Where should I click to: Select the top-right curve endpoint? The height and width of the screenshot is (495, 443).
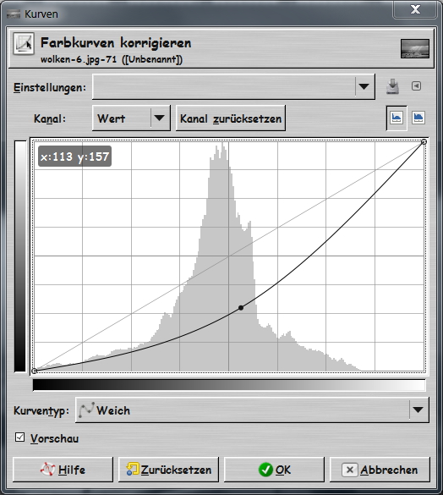tap(424, 142)
